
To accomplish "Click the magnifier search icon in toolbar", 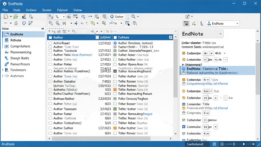I will [133, 17].
